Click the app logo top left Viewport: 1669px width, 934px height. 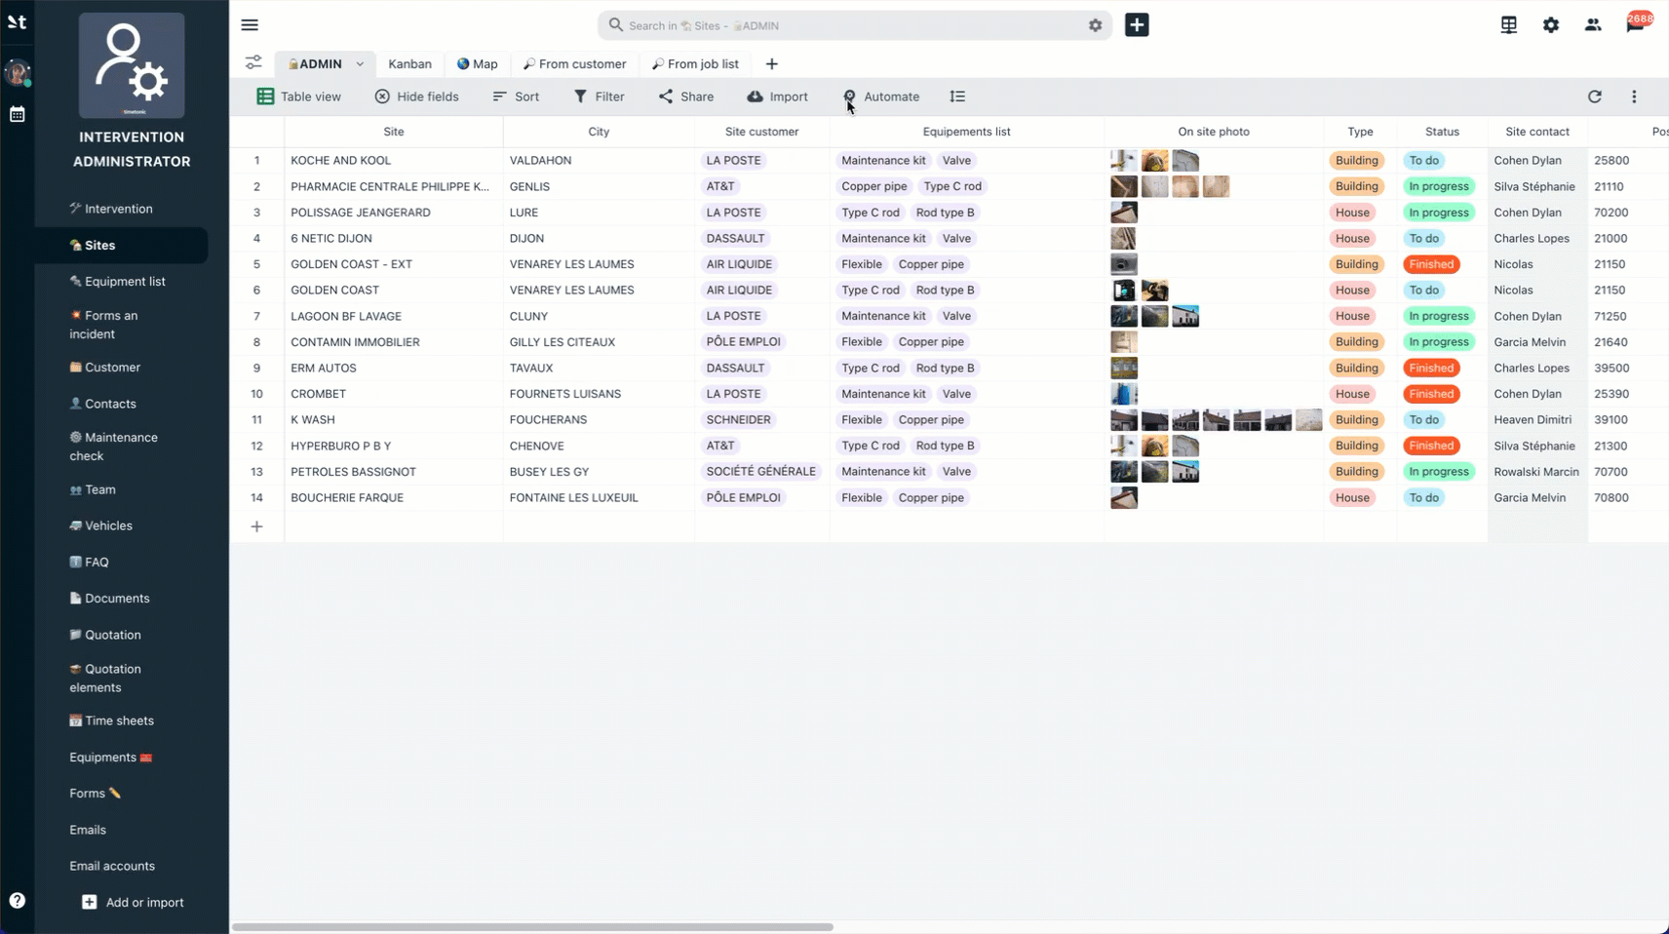(x=18, y=21)
